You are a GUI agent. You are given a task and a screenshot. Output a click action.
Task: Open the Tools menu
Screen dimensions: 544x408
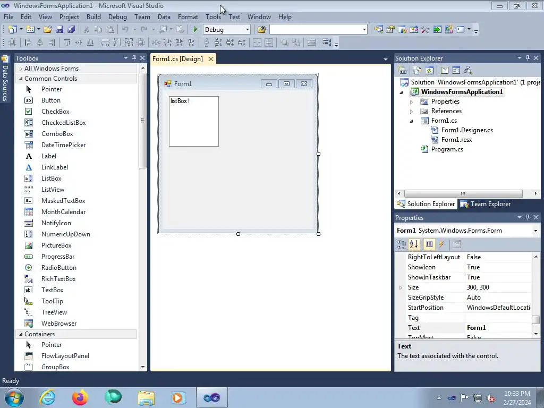point(213,16)
